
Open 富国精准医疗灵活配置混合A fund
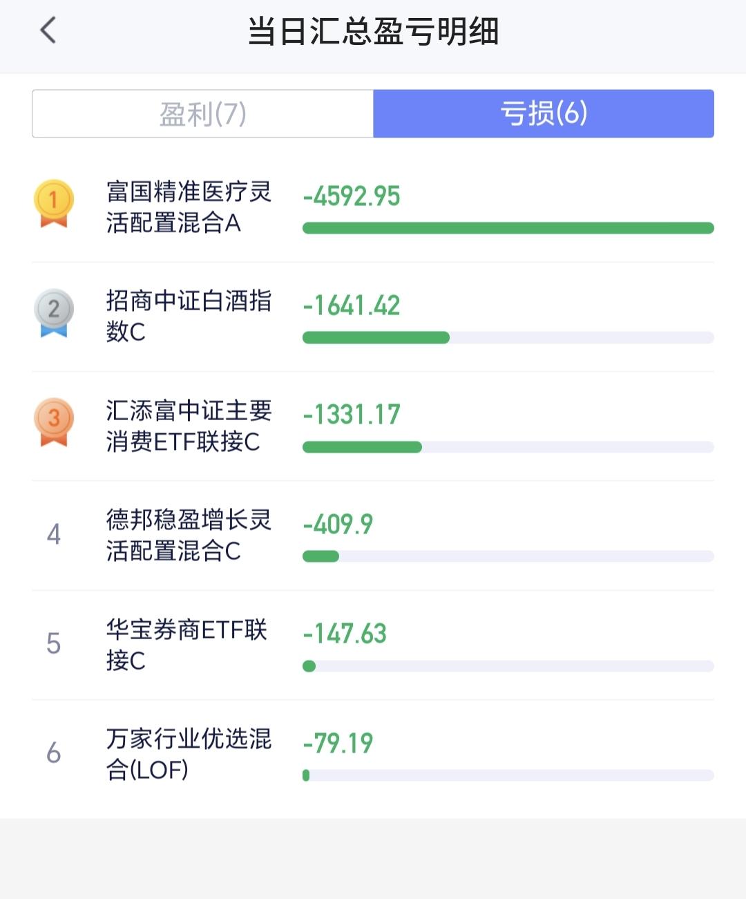[189, 207]
